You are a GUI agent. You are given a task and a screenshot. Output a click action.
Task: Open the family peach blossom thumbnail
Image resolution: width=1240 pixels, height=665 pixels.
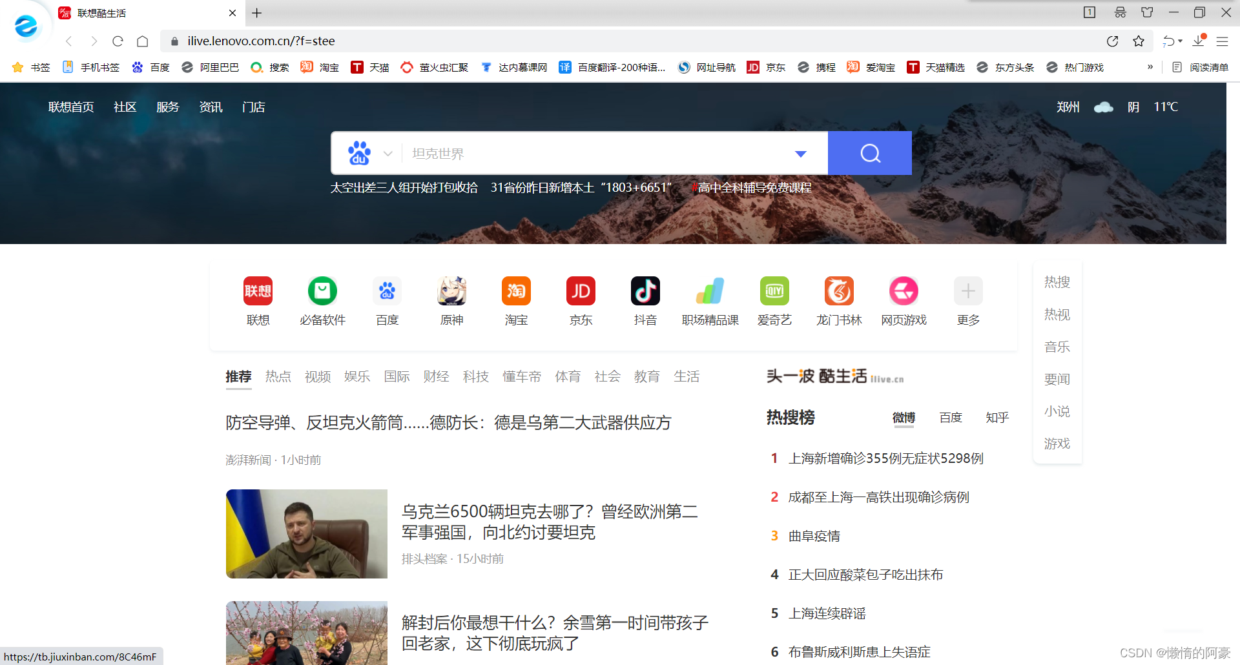[307, 633]
